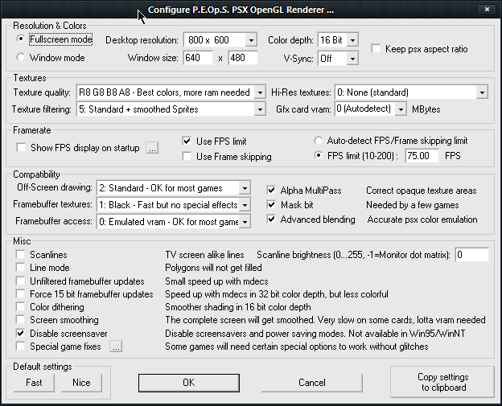
Task: Toggle Alpha MultiPass checkbox
Action: (271, 190)
